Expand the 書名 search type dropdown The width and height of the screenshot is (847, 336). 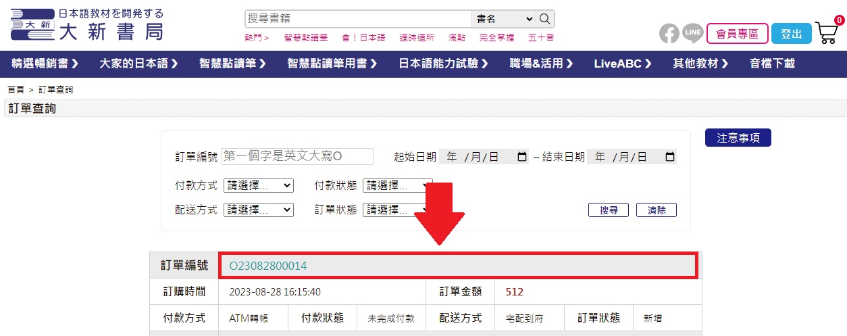[x=504, y=19]
